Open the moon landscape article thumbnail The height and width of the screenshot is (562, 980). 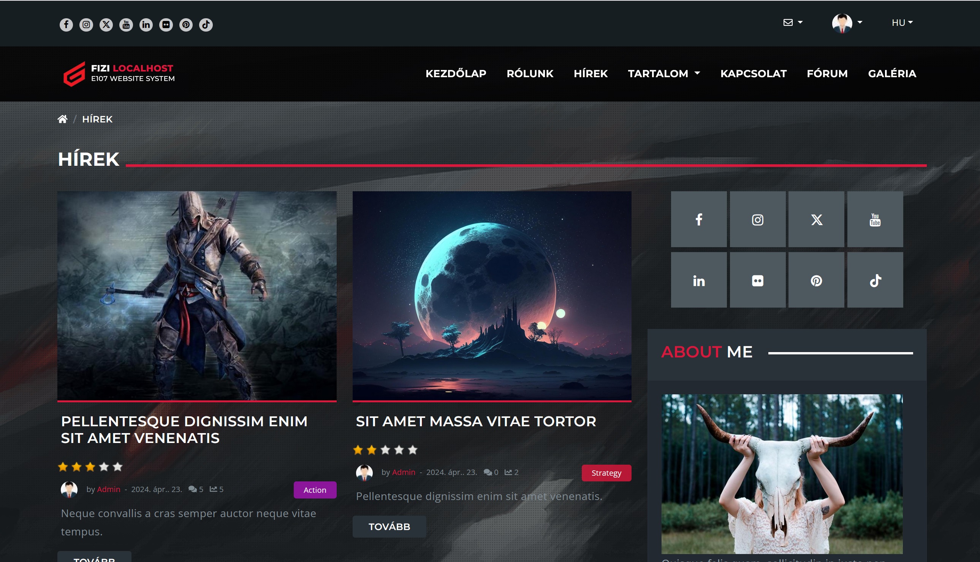coord(492,296)
